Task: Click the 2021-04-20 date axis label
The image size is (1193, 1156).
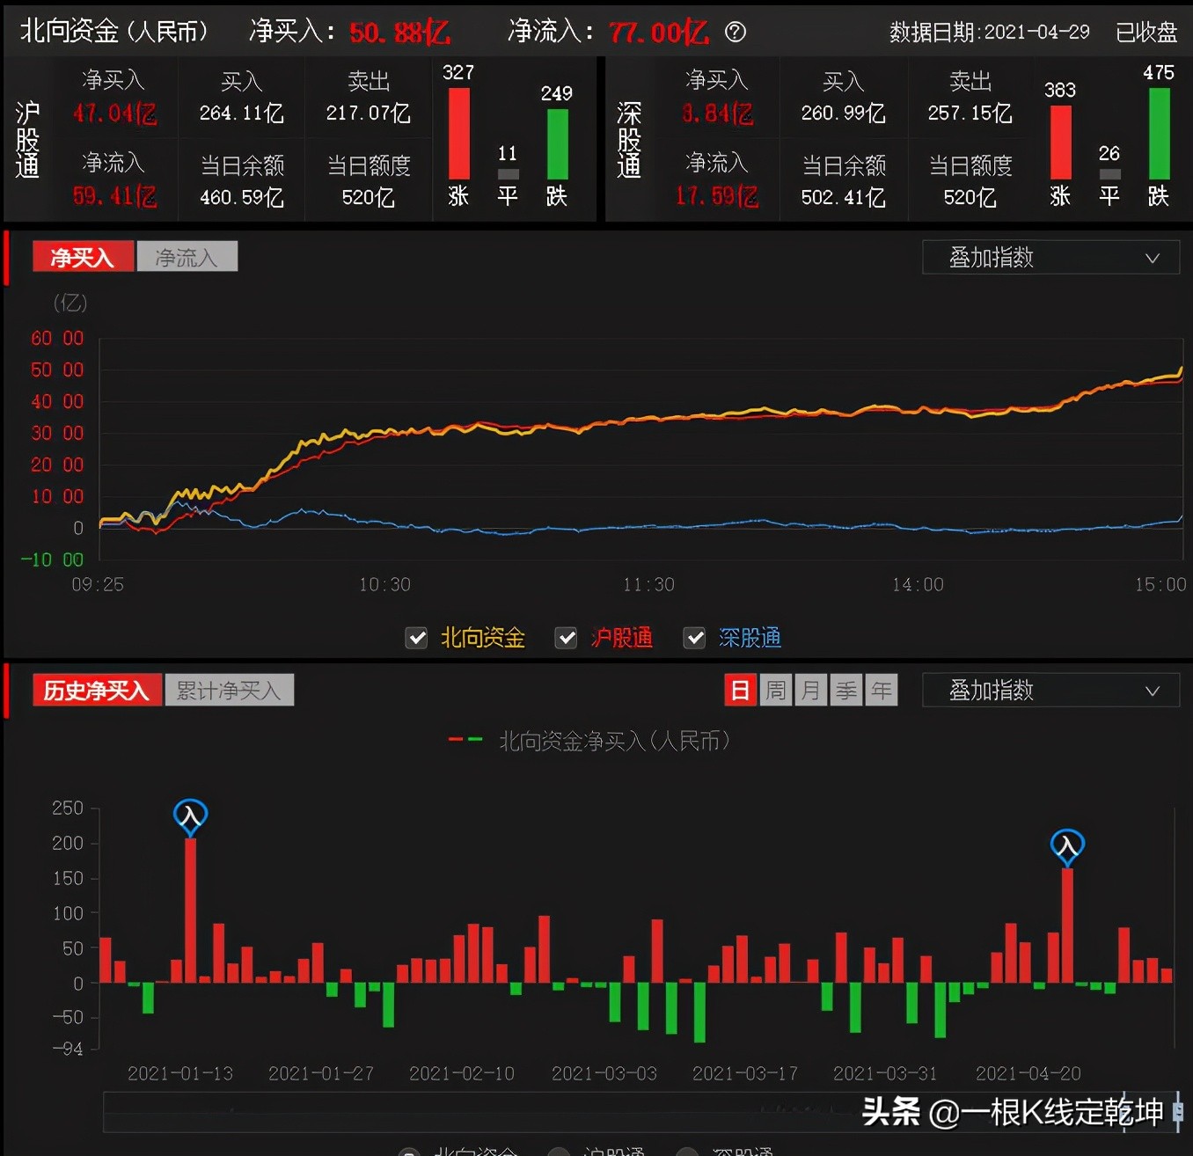Action: (1028, 1073)
